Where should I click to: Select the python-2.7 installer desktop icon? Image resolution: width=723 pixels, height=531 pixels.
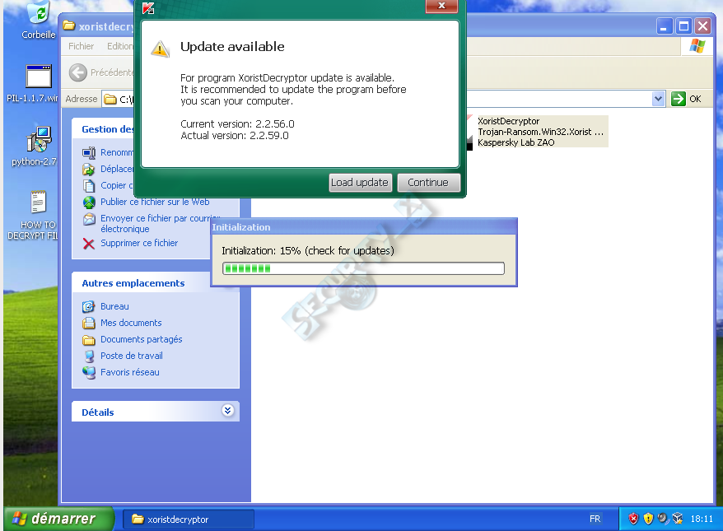(39, 140)
